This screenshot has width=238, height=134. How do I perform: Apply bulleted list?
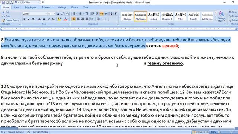point(74,14)
